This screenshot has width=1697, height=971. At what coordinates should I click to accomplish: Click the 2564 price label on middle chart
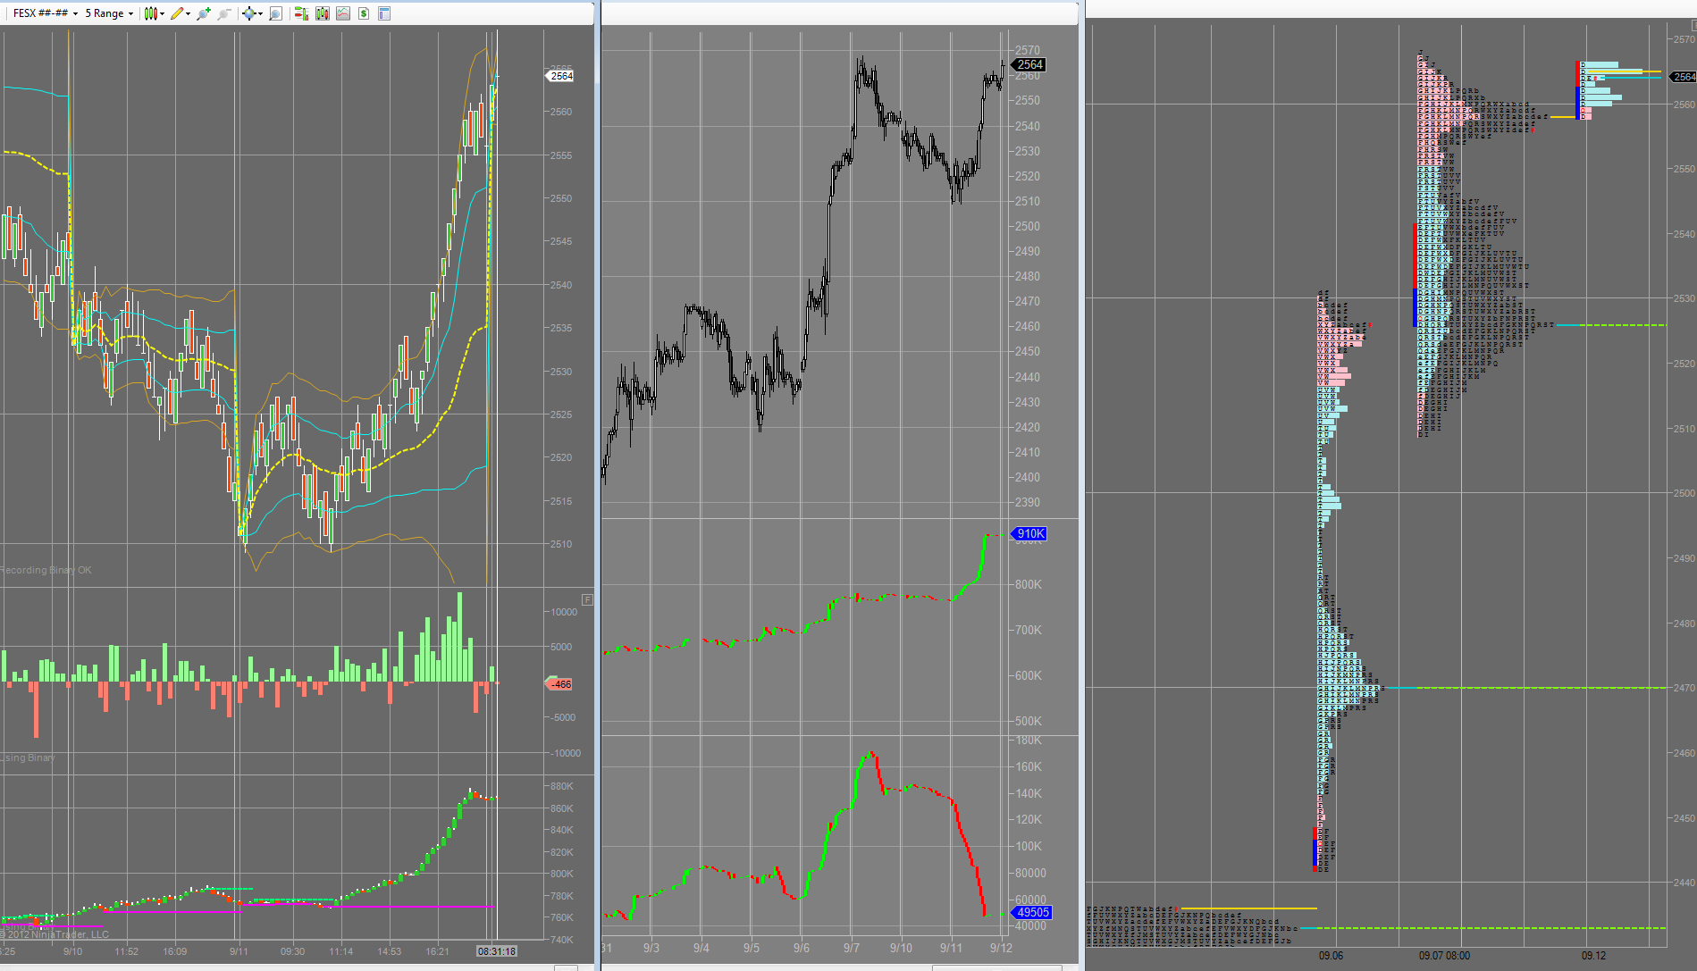pyautogui.click(x=1029, y=64)
